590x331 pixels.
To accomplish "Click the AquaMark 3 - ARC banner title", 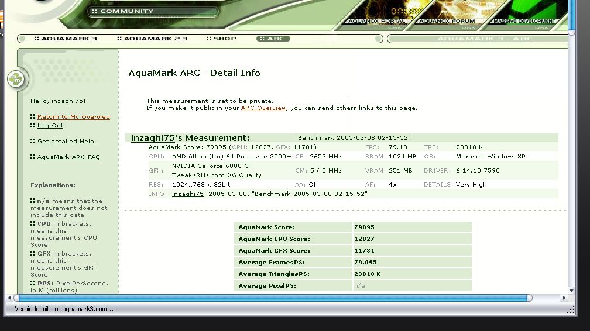I will (485, 39).
